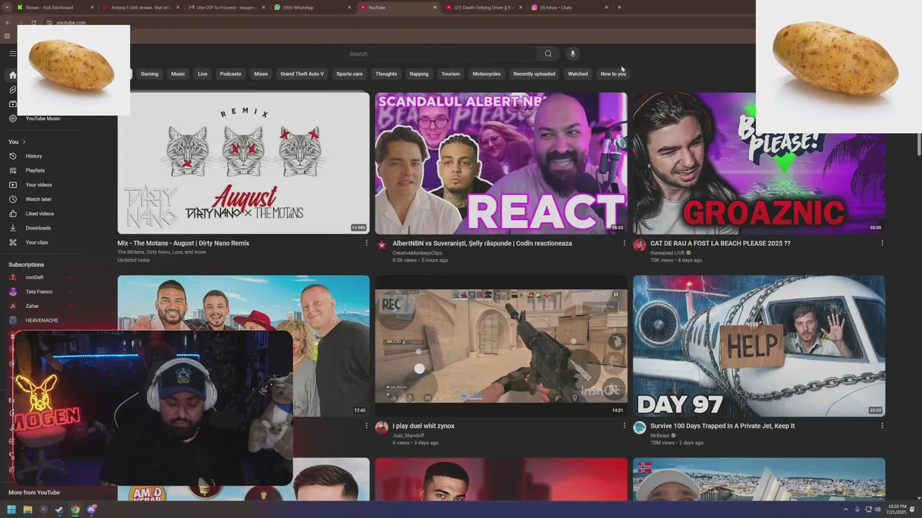Open I play duel whit zynox title

pyautogui.click(x=424, y=426)
